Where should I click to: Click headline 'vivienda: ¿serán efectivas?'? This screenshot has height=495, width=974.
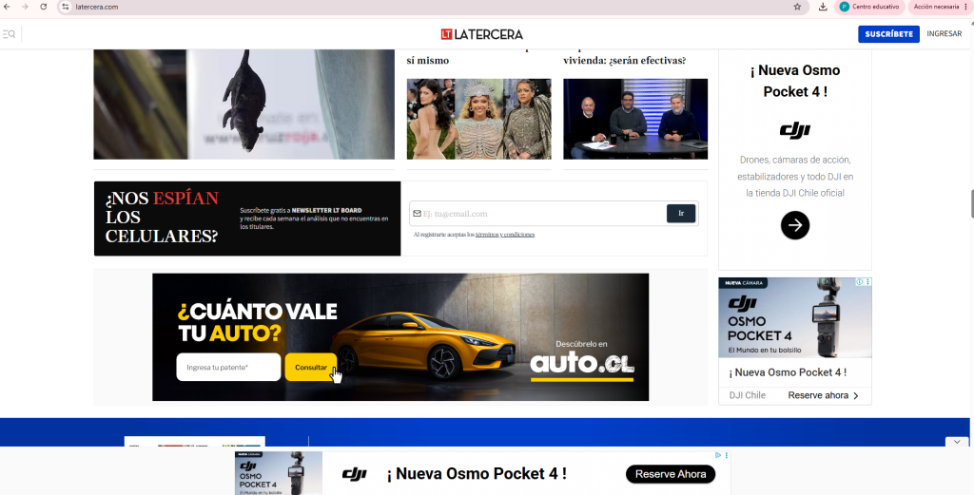pos(624,60)
